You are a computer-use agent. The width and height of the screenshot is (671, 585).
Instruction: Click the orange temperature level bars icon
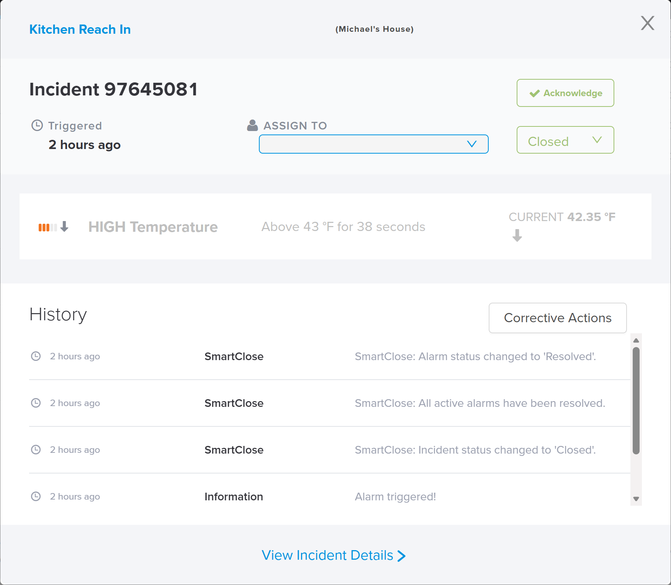[47, 227]
